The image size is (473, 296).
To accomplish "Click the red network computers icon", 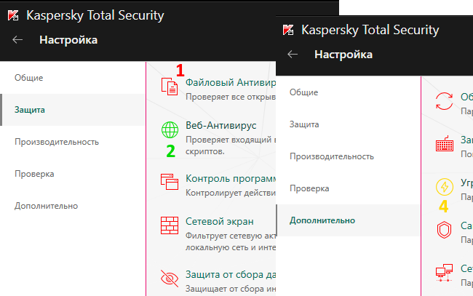I will (x=444, y=273).
